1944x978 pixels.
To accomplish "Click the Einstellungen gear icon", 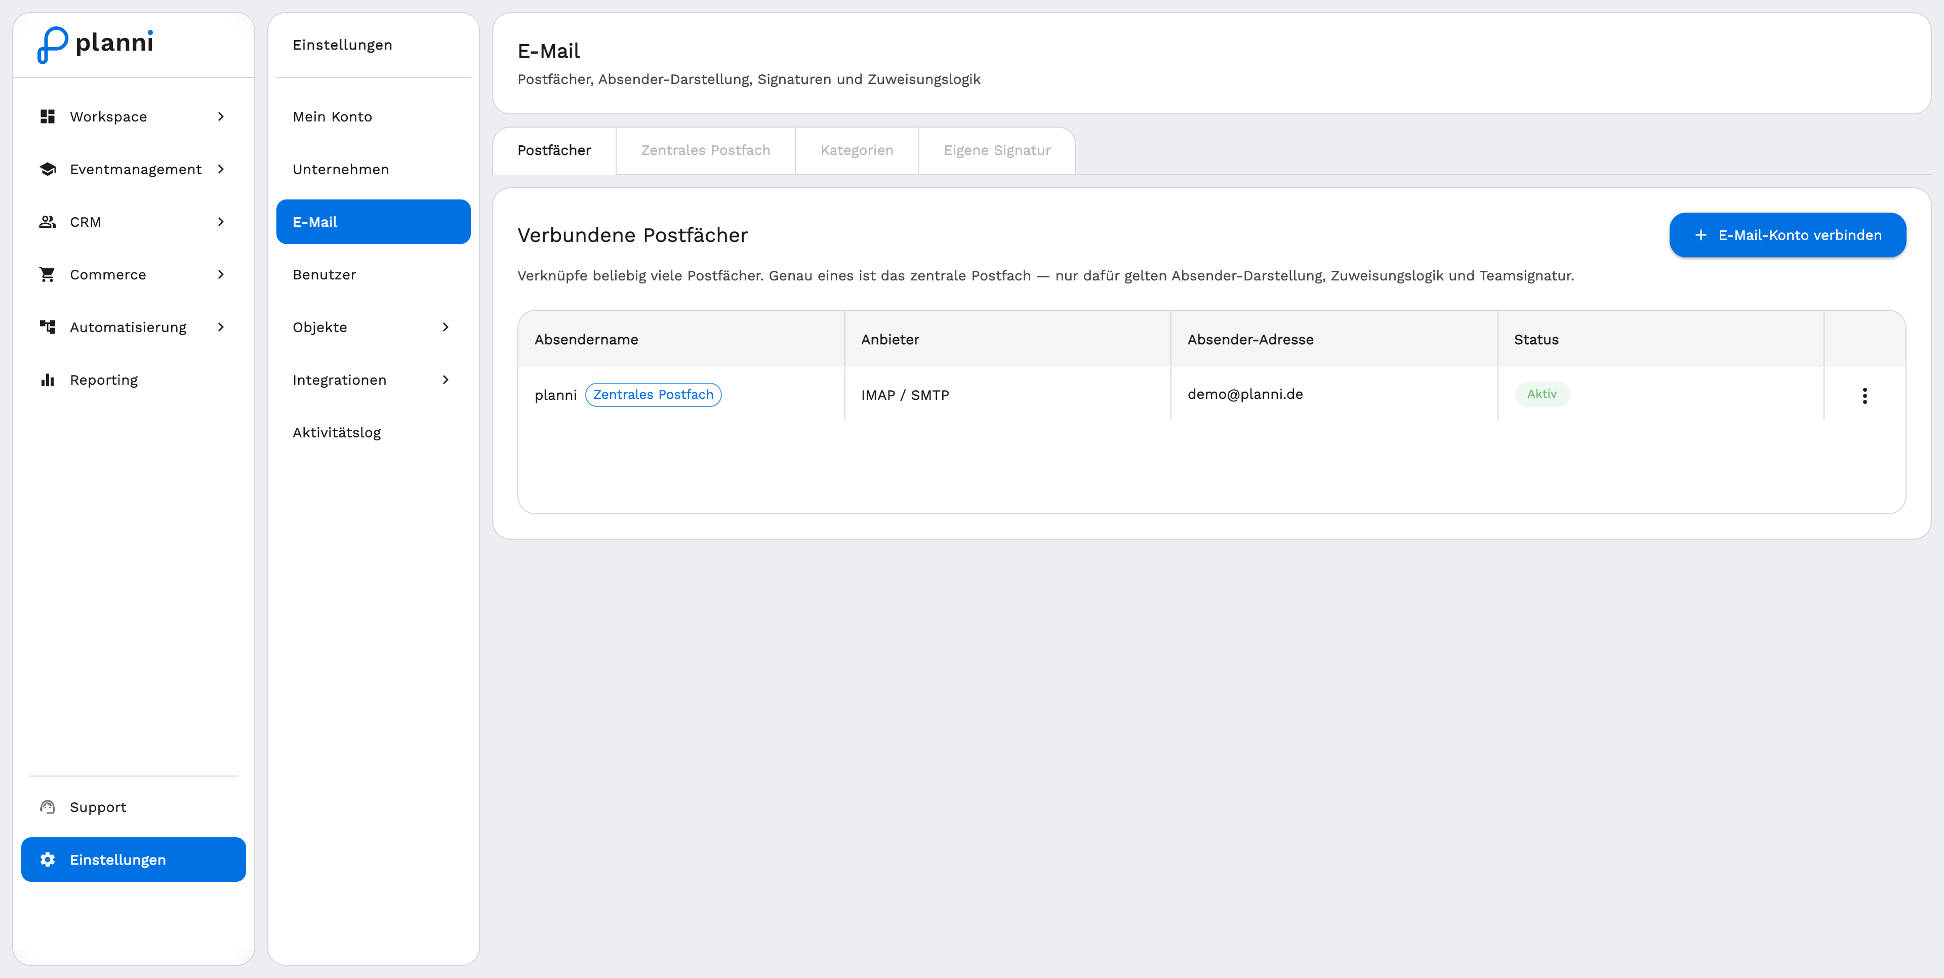I will pos(48,860).
